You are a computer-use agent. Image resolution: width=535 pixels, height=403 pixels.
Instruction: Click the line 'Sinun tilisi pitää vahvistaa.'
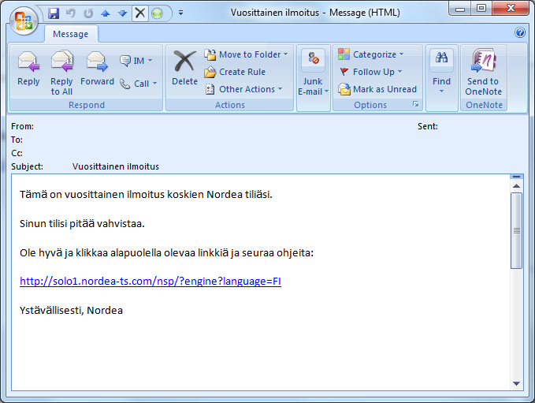pos(82,224)
